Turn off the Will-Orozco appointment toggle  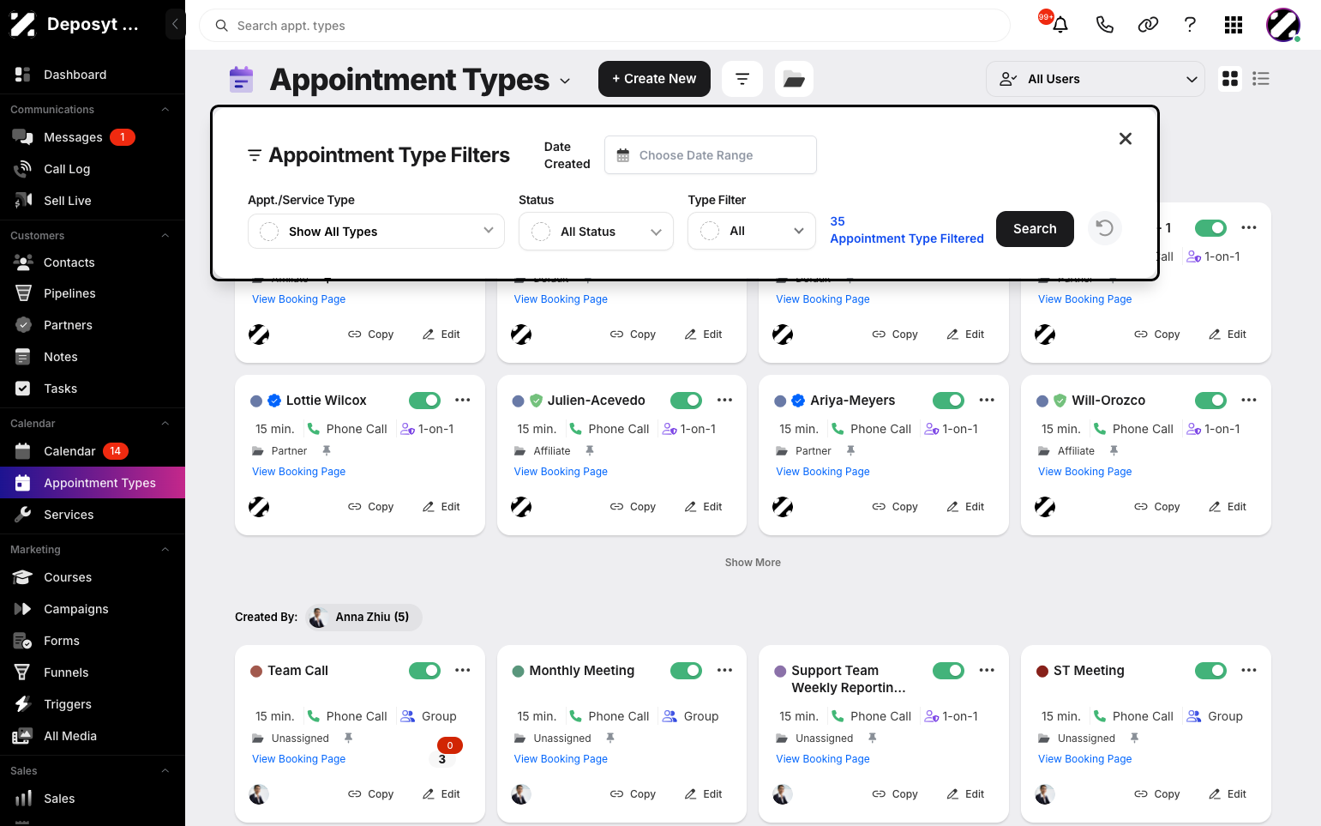click(x=1210, y=401)
